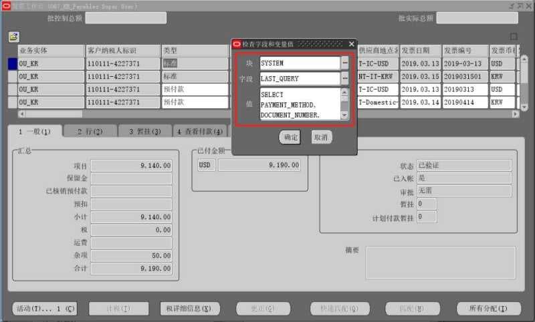Click the Oracle icon in the main window title
Viewport: 535px width, 322px height.
6,6
